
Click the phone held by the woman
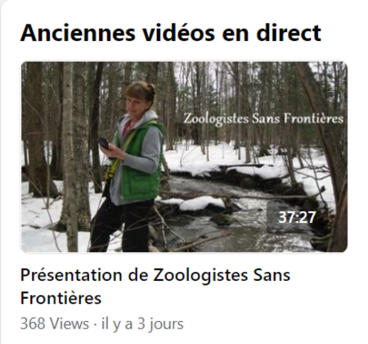(105, 143)
